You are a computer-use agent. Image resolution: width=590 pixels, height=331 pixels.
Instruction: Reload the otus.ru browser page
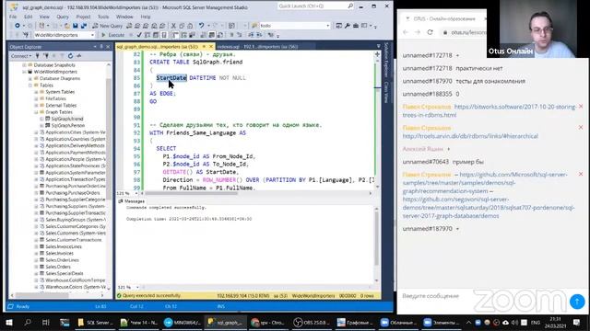(431, 32)
